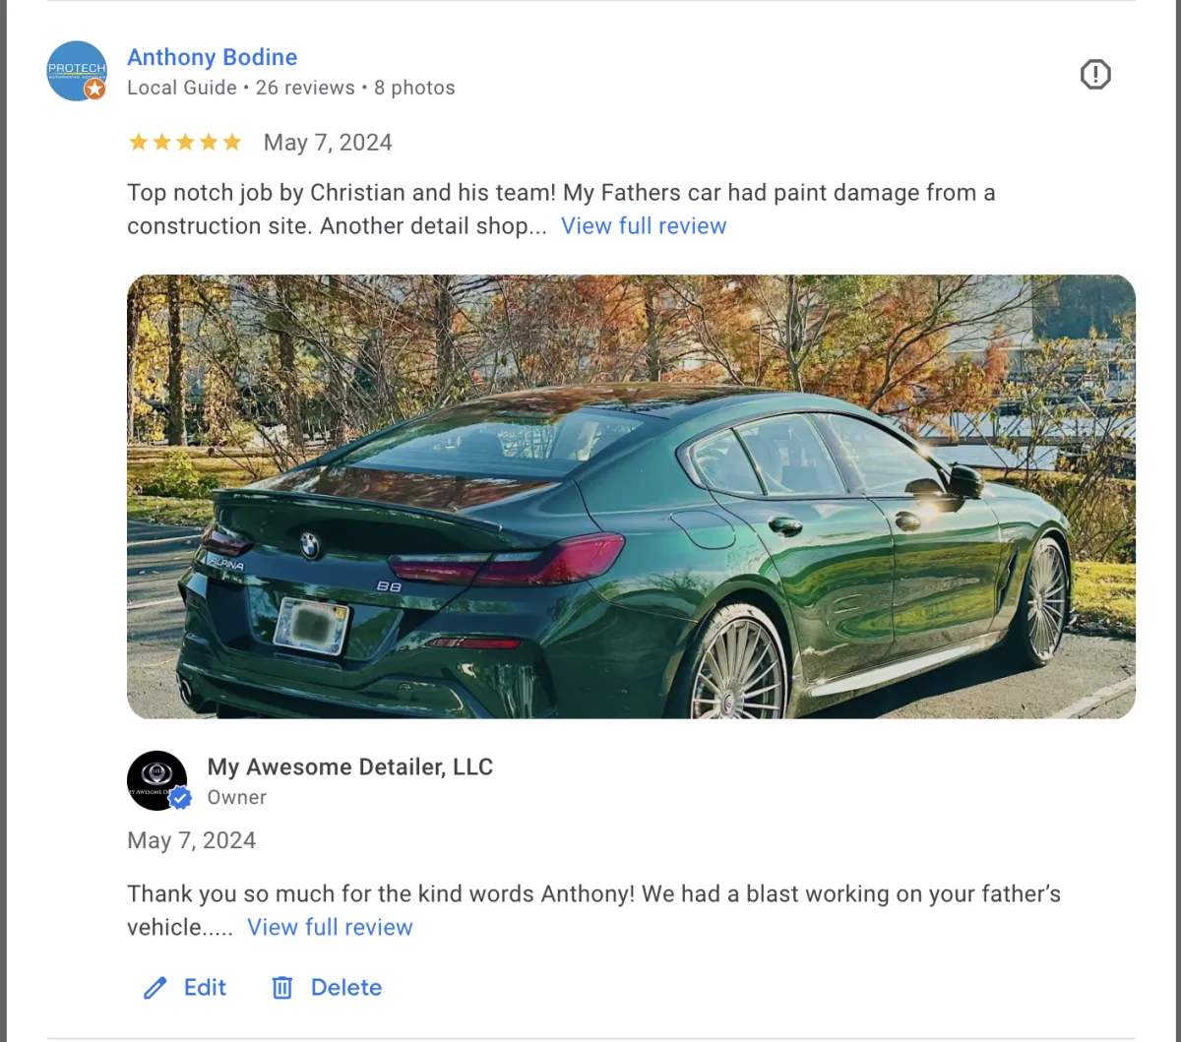The image size is (1181, 1042).
Task: Click the owner's thank-you reply text
Action: point(594,910)
